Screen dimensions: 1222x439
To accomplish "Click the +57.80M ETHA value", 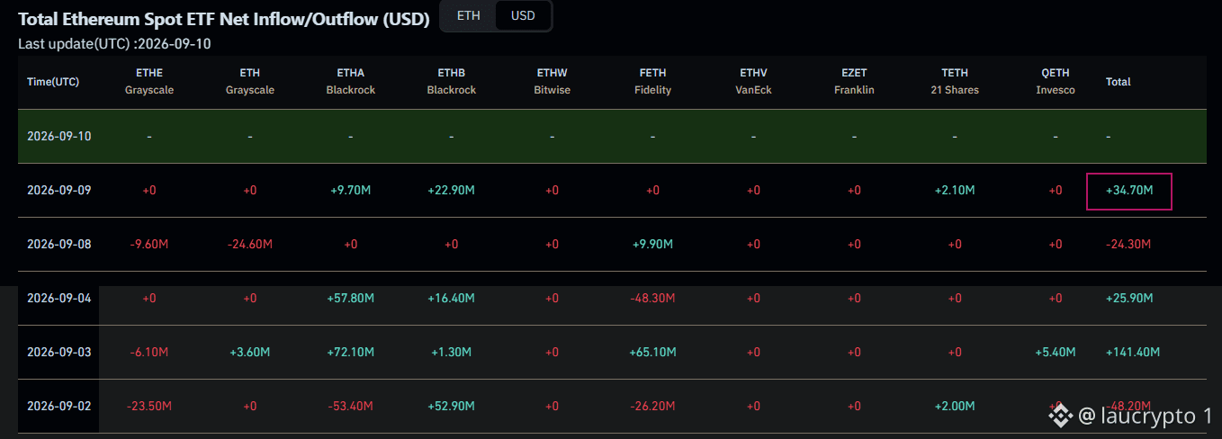I will point(350,298).
